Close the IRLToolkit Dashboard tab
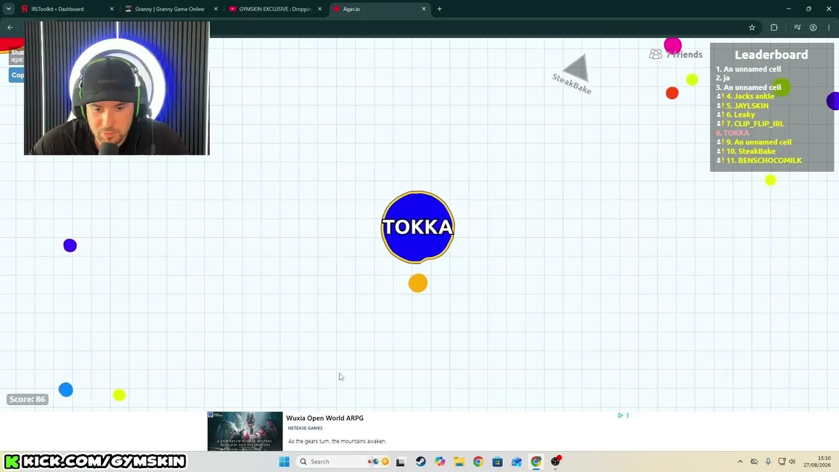The image size is (839, 472). coord(111,9)
